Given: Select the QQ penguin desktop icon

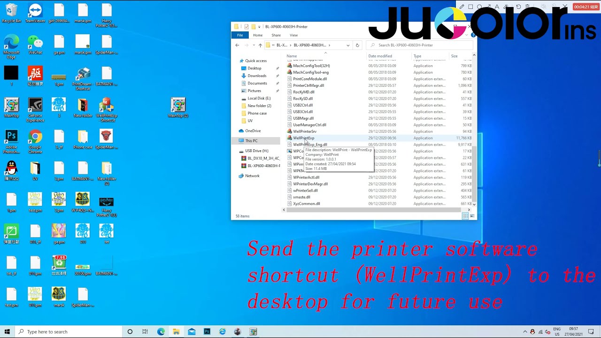Looking at the screenshot, I should [x=11, y=171].
